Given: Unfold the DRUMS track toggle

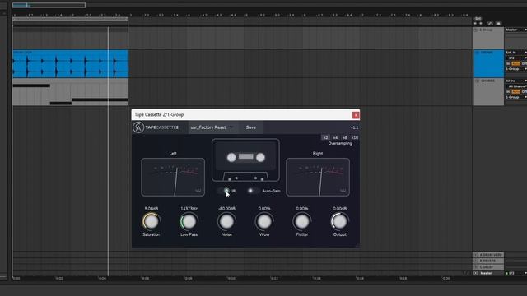Looking at the screenshot, I should pos(478,53).
